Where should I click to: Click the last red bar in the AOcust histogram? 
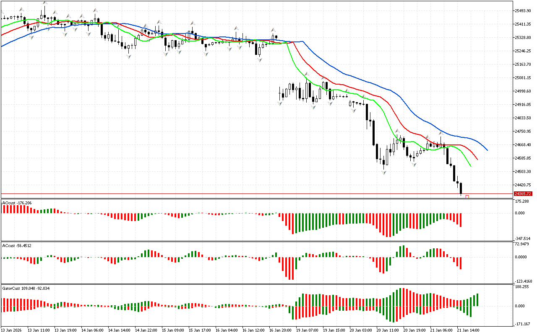click(x=461, y=220)
